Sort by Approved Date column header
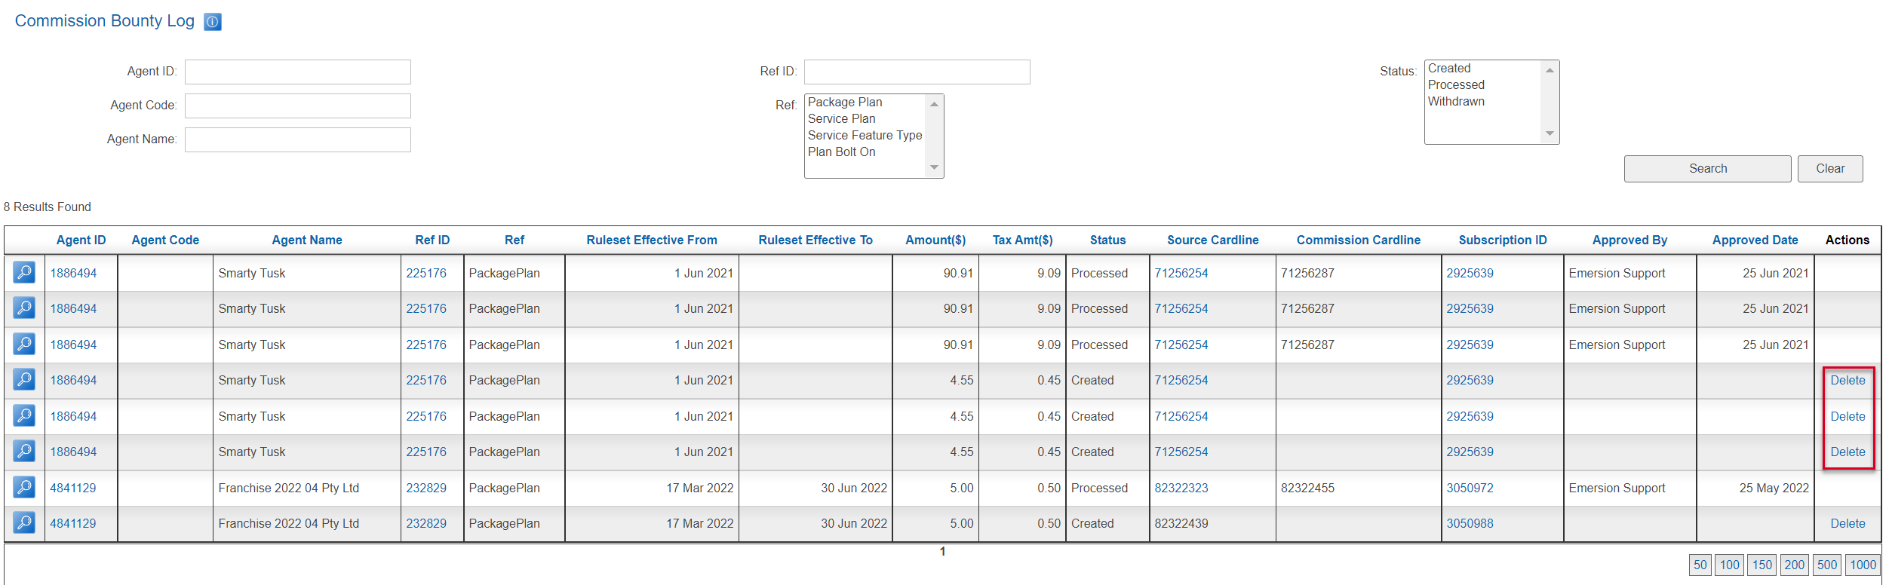The height and width of the screenshot is (585, 1889). pyautogui.click(x=1754, y=240)
